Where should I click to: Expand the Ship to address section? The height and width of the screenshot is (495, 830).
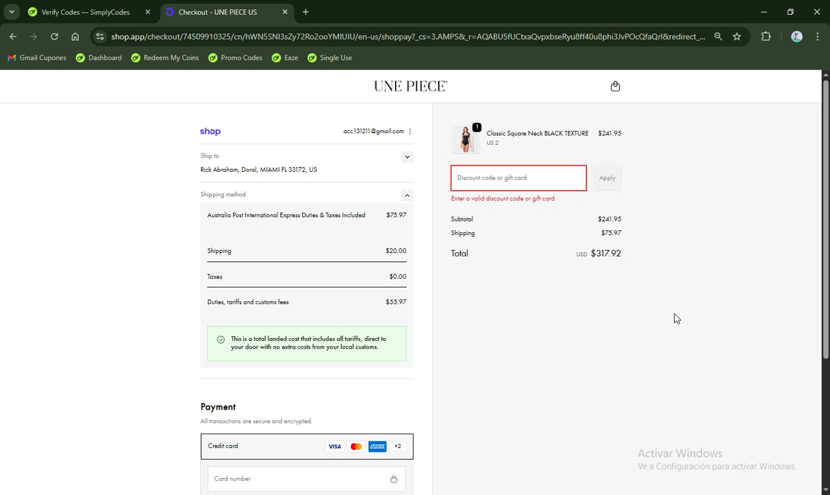(407, 157)
